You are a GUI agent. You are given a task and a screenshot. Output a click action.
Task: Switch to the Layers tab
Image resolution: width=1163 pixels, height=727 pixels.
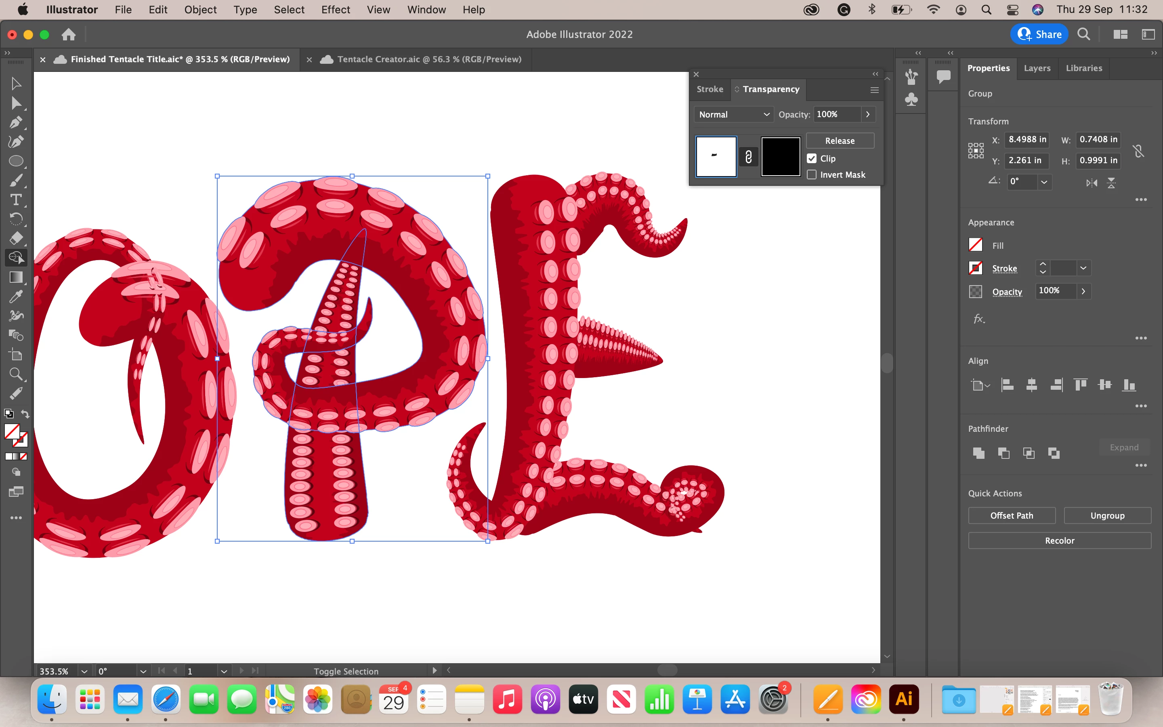click(1037, 68)
